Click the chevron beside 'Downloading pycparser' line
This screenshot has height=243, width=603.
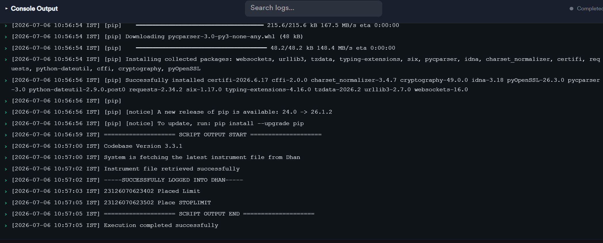click(6, 37)
